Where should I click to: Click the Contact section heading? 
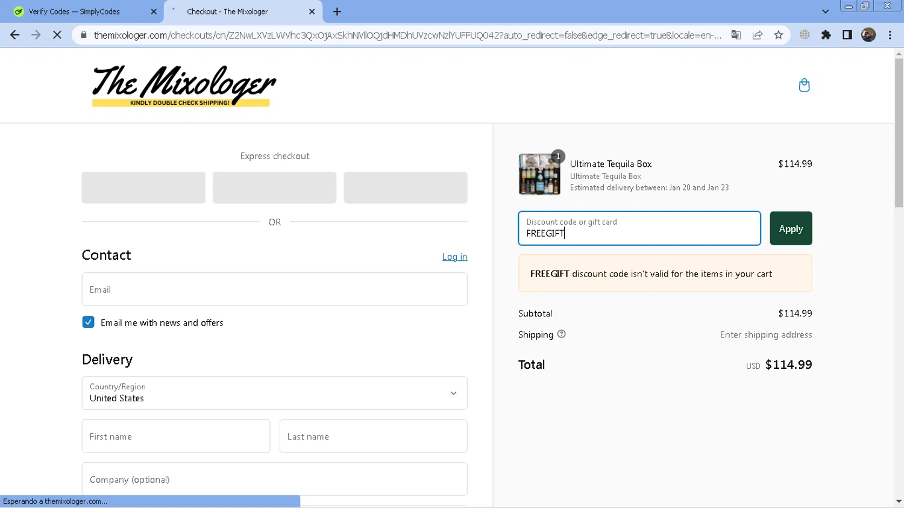[106, 255]
